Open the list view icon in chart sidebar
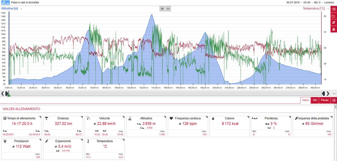The height and width of the screenshot is (161, 337). tap(334, 9)
